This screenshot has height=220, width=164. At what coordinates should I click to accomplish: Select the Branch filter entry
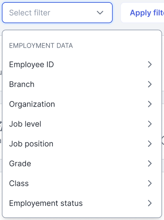click(82, 84)
